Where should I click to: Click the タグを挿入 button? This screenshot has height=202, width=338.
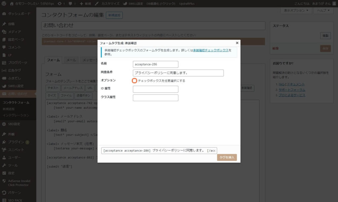[x=227, y=158]
